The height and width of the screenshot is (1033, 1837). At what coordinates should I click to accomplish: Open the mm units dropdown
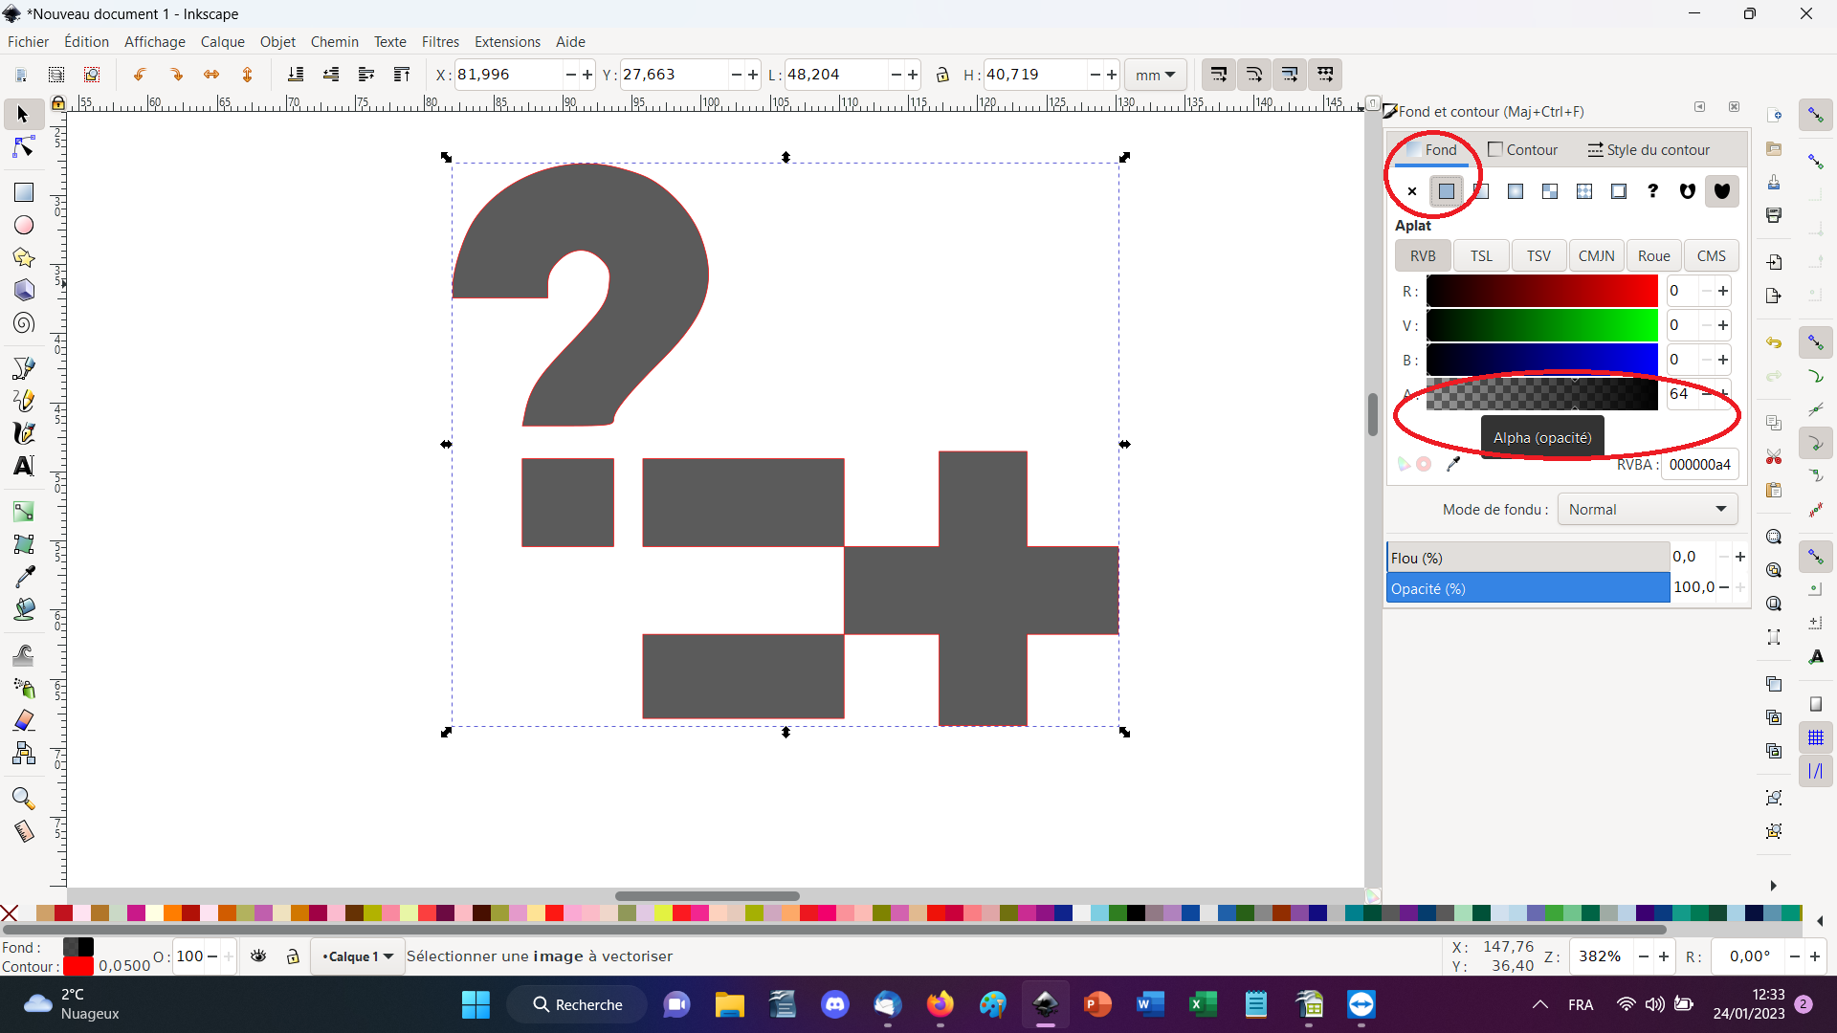tap(1155, 75)
